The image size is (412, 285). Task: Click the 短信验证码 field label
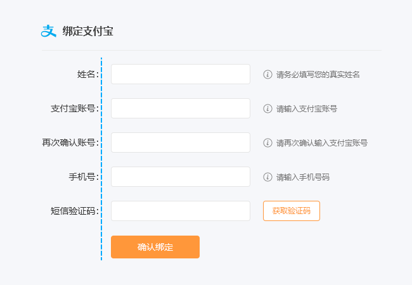(74, 211)
